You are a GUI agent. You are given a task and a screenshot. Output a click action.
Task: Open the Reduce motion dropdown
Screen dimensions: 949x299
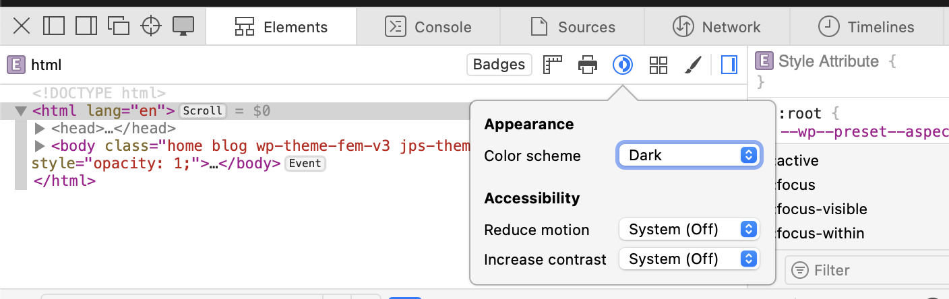pyautogui.click(x=689, y=230)
